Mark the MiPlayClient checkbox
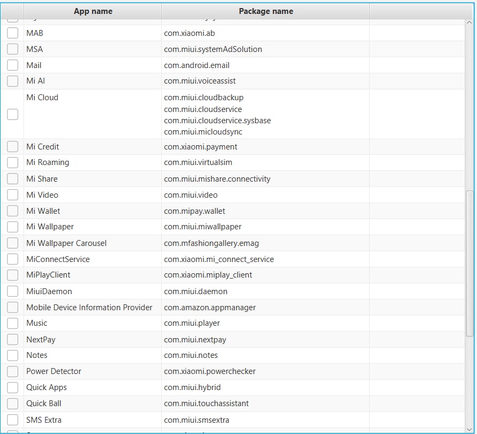This screenshot has height=434, width=477. coord(12,275)
